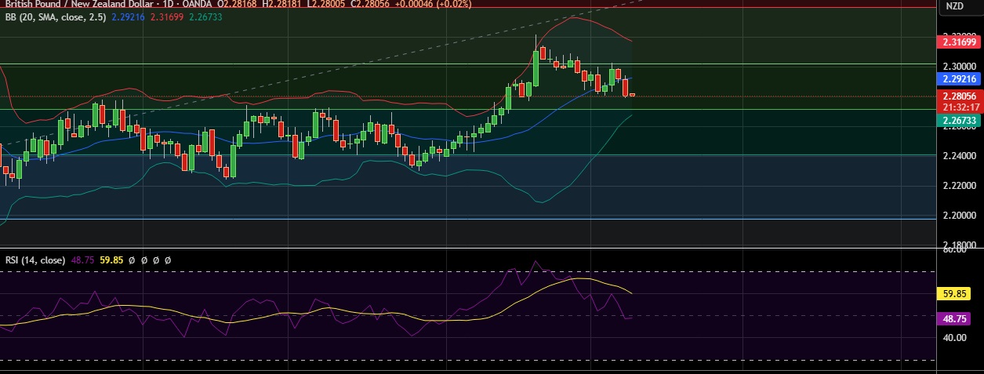The height and width of the screenshot is (374, 984).
Task: Click the blue 2.29216 price axis label
Action: click(x=960, y=79)
